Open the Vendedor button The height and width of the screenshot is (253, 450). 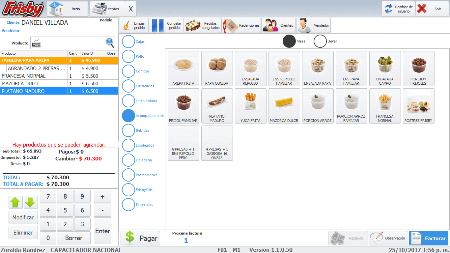[313, 25]
